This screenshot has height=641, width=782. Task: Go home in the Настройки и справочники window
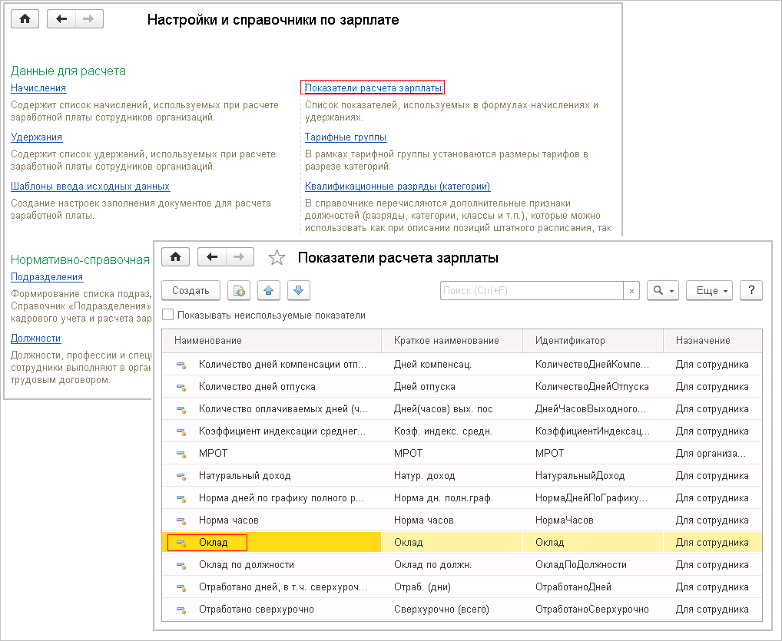pyautogui.click(x=25, y=19)
